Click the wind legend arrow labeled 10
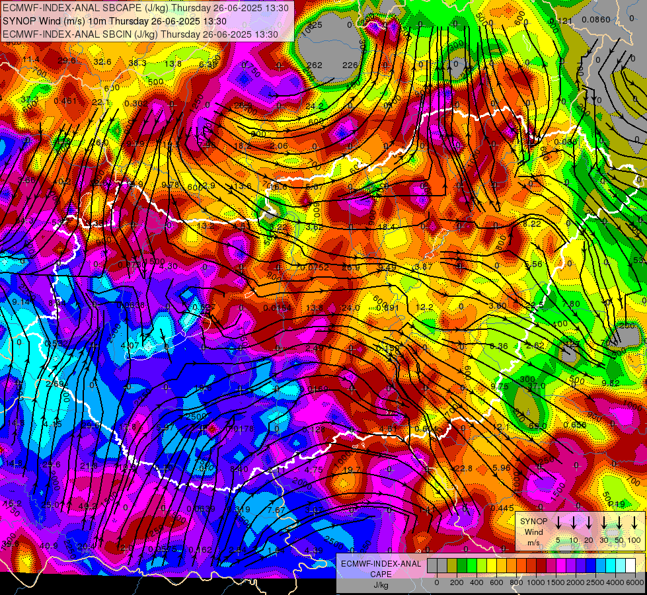 [x=573, y=523]
